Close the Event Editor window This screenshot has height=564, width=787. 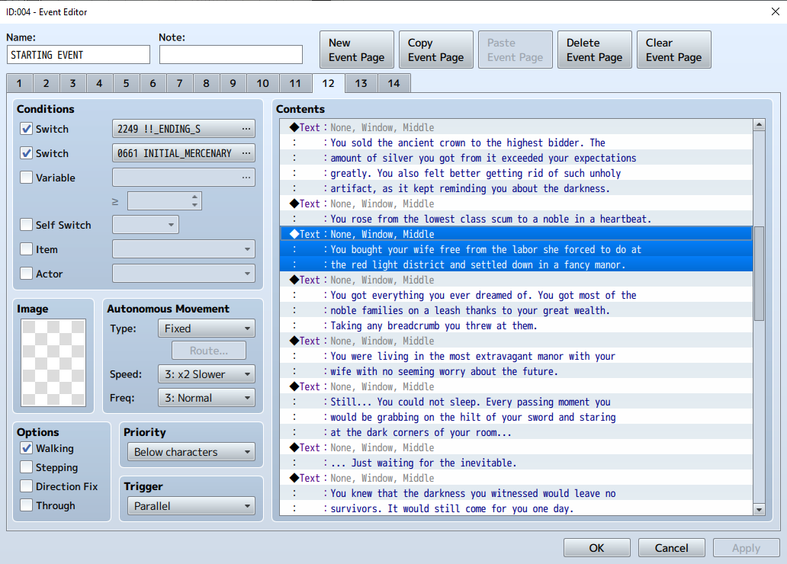775,11
